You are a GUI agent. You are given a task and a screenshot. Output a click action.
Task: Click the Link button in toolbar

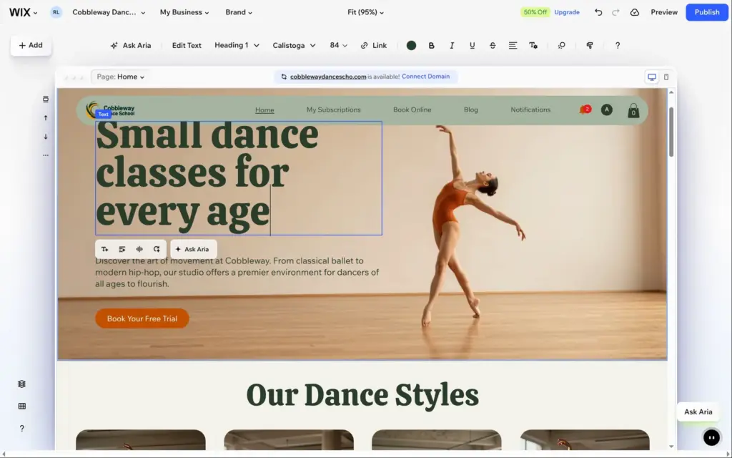point(373,45)
